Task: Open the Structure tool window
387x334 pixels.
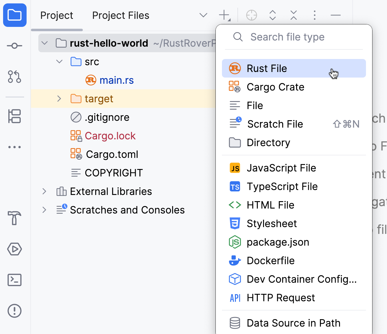Action: [x=15, y=116]
